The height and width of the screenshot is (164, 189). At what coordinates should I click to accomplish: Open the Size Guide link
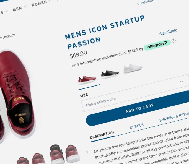(x=168, y=32)
